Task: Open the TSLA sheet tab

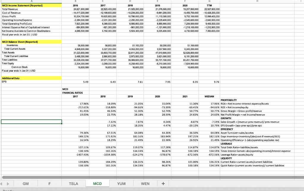Action: click(x=73, y=184)
